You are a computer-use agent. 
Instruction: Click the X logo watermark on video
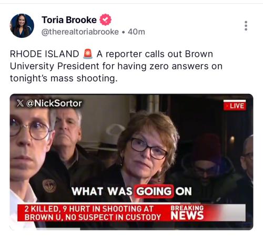(21, 103)
